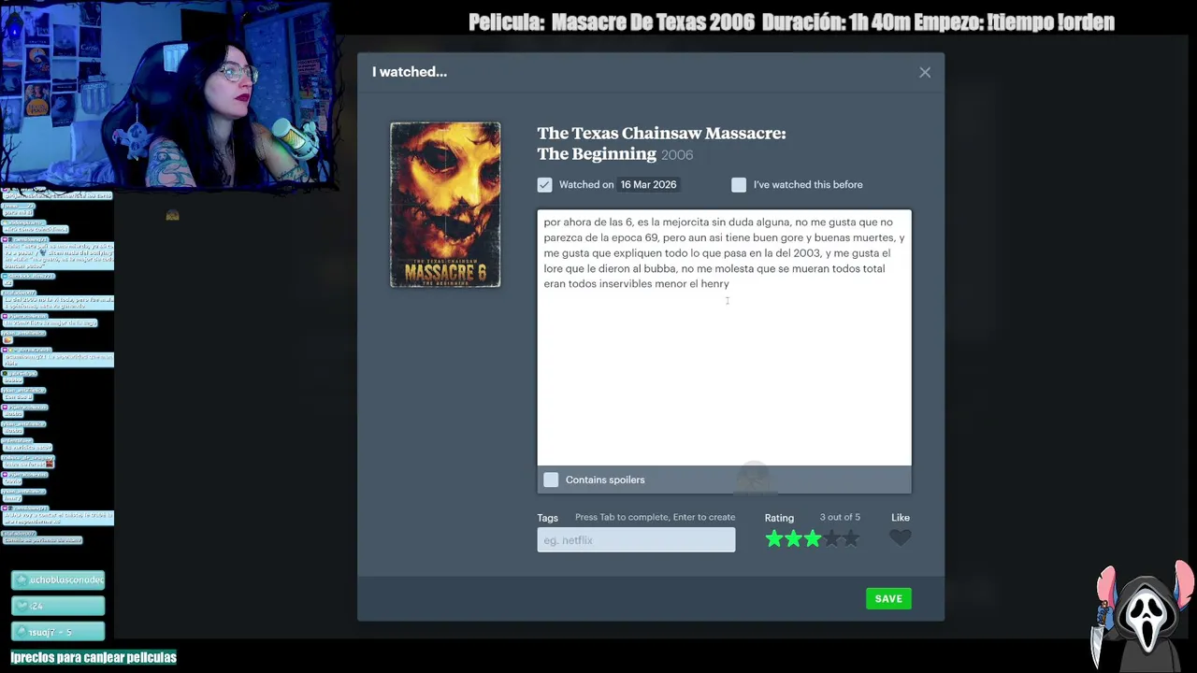Click the Tags input field
Image resolution: width=1197 pixels, height=673 pixels.
click(x=636, y=539)
